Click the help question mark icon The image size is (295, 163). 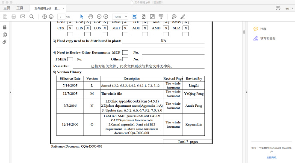pos(278,8)
